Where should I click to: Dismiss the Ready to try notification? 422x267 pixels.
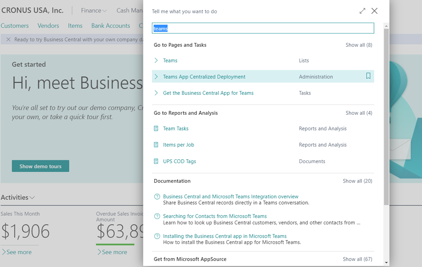(x=8, y=39)
